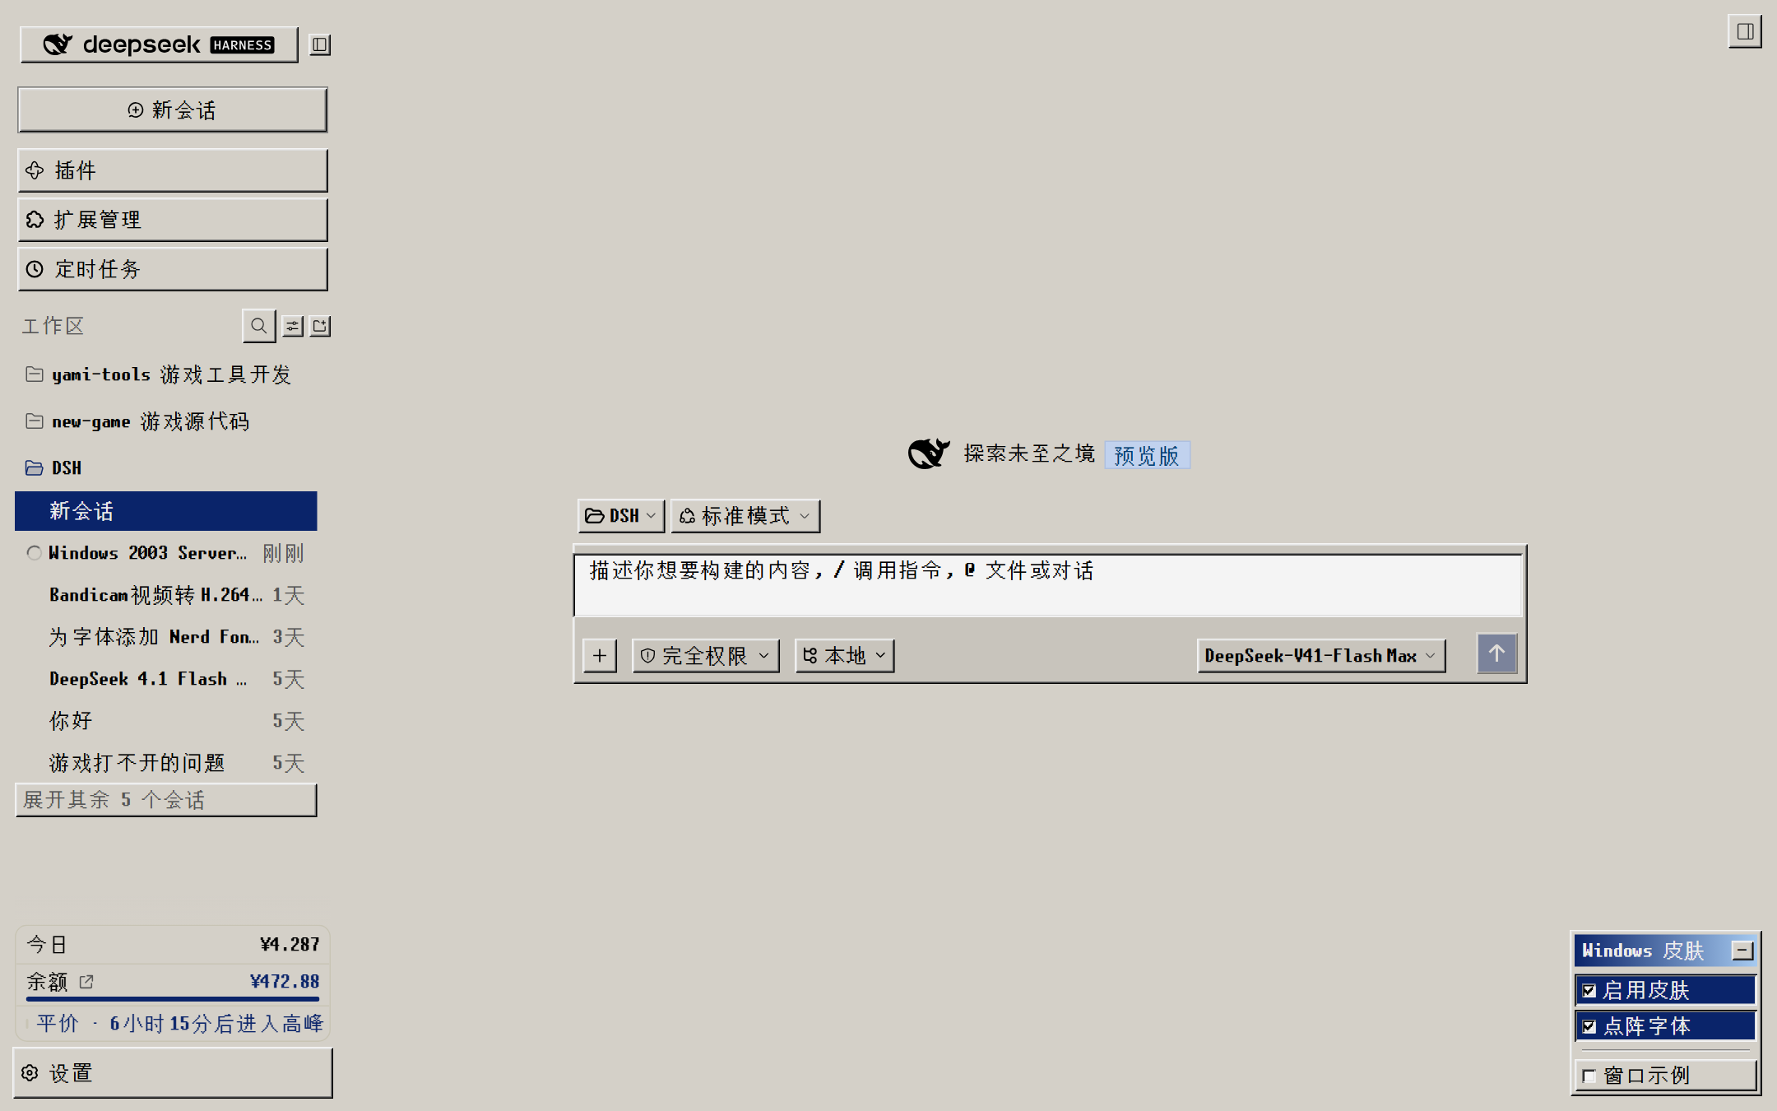Viewport: 1777px width, 1111px height.
Task: Click 今日 ¥4.287 usage row
Action: click(x=173, y=945)
